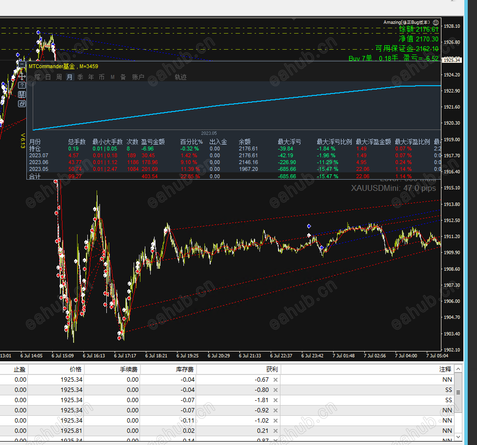Sort by the 注释 column header
Viewport: 477px width, 445px height.
click(x=367, y=370)
